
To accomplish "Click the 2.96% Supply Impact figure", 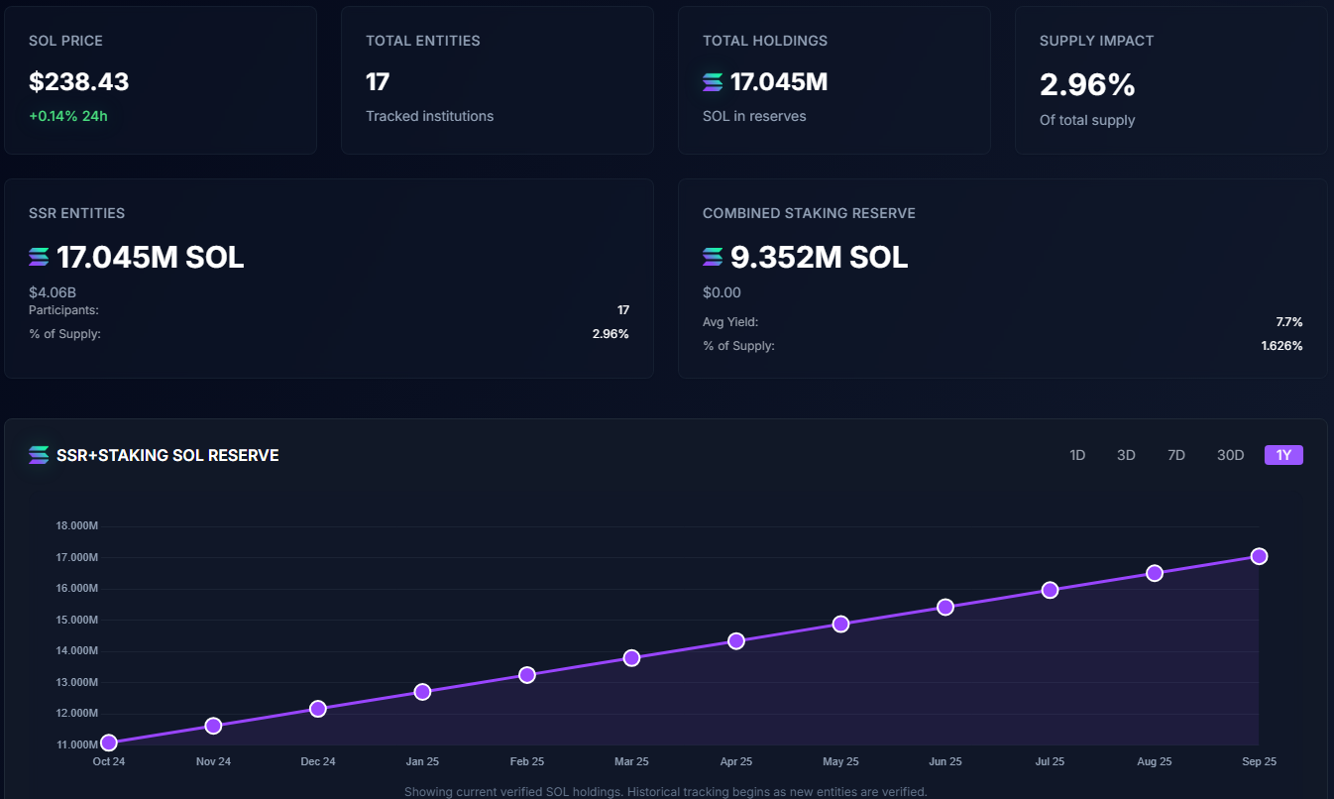I will pyautogui.click(x=1087, y=84).
